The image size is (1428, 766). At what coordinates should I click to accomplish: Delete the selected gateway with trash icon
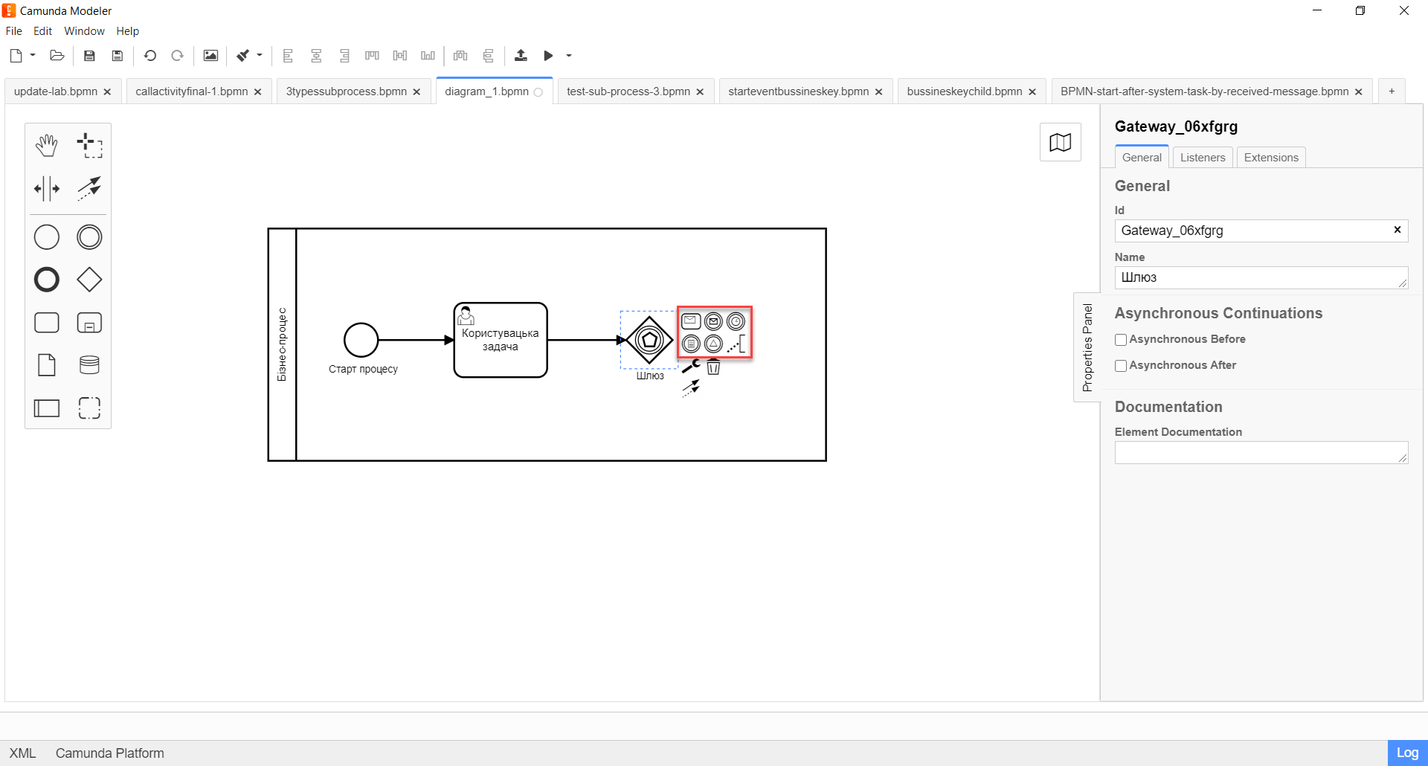[x=713, y=367]
